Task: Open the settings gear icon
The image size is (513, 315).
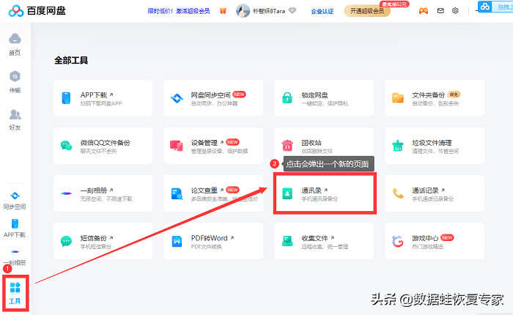Action: tap(455, 11)
